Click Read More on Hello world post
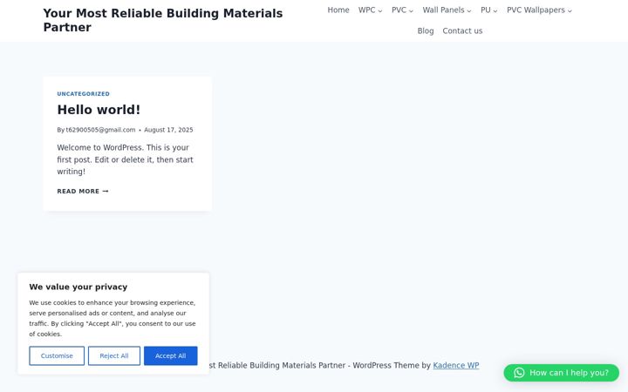628x392 pixels. coord(83,191)
